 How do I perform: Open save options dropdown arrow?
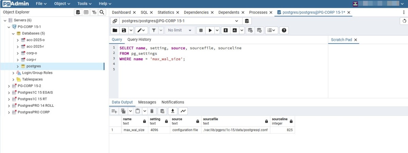tap(131, 30)
